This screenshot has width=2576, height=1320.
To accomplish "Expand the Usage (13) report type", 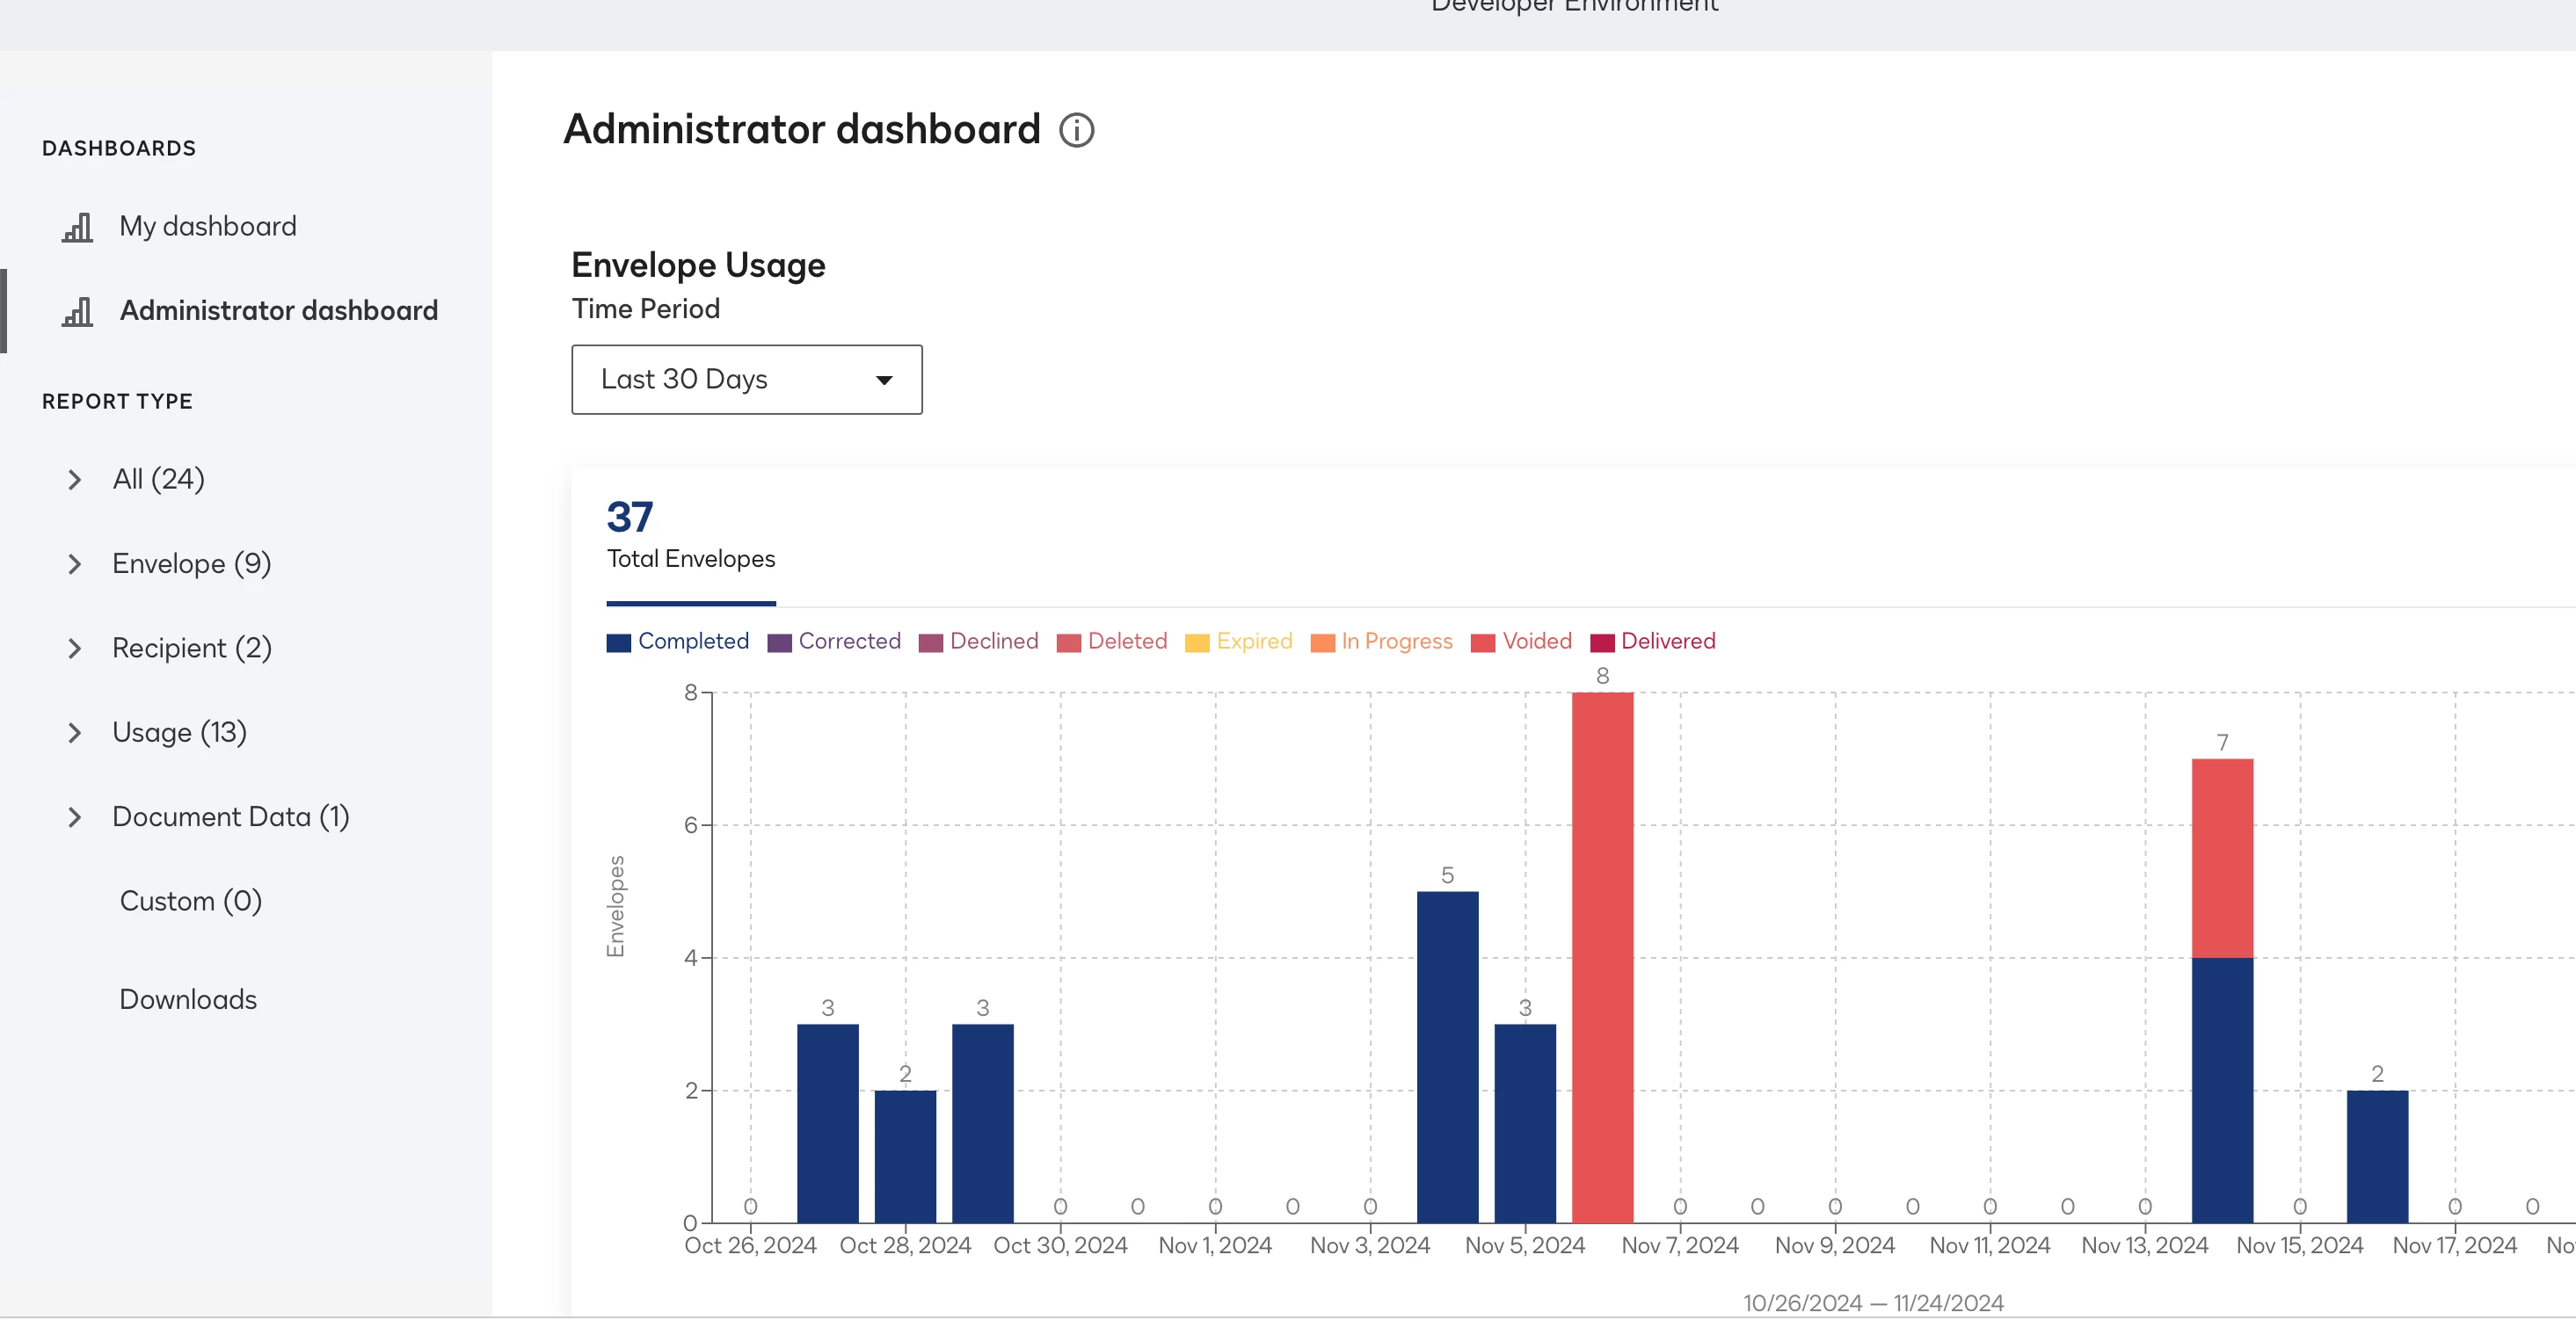I will click(74, 732).
